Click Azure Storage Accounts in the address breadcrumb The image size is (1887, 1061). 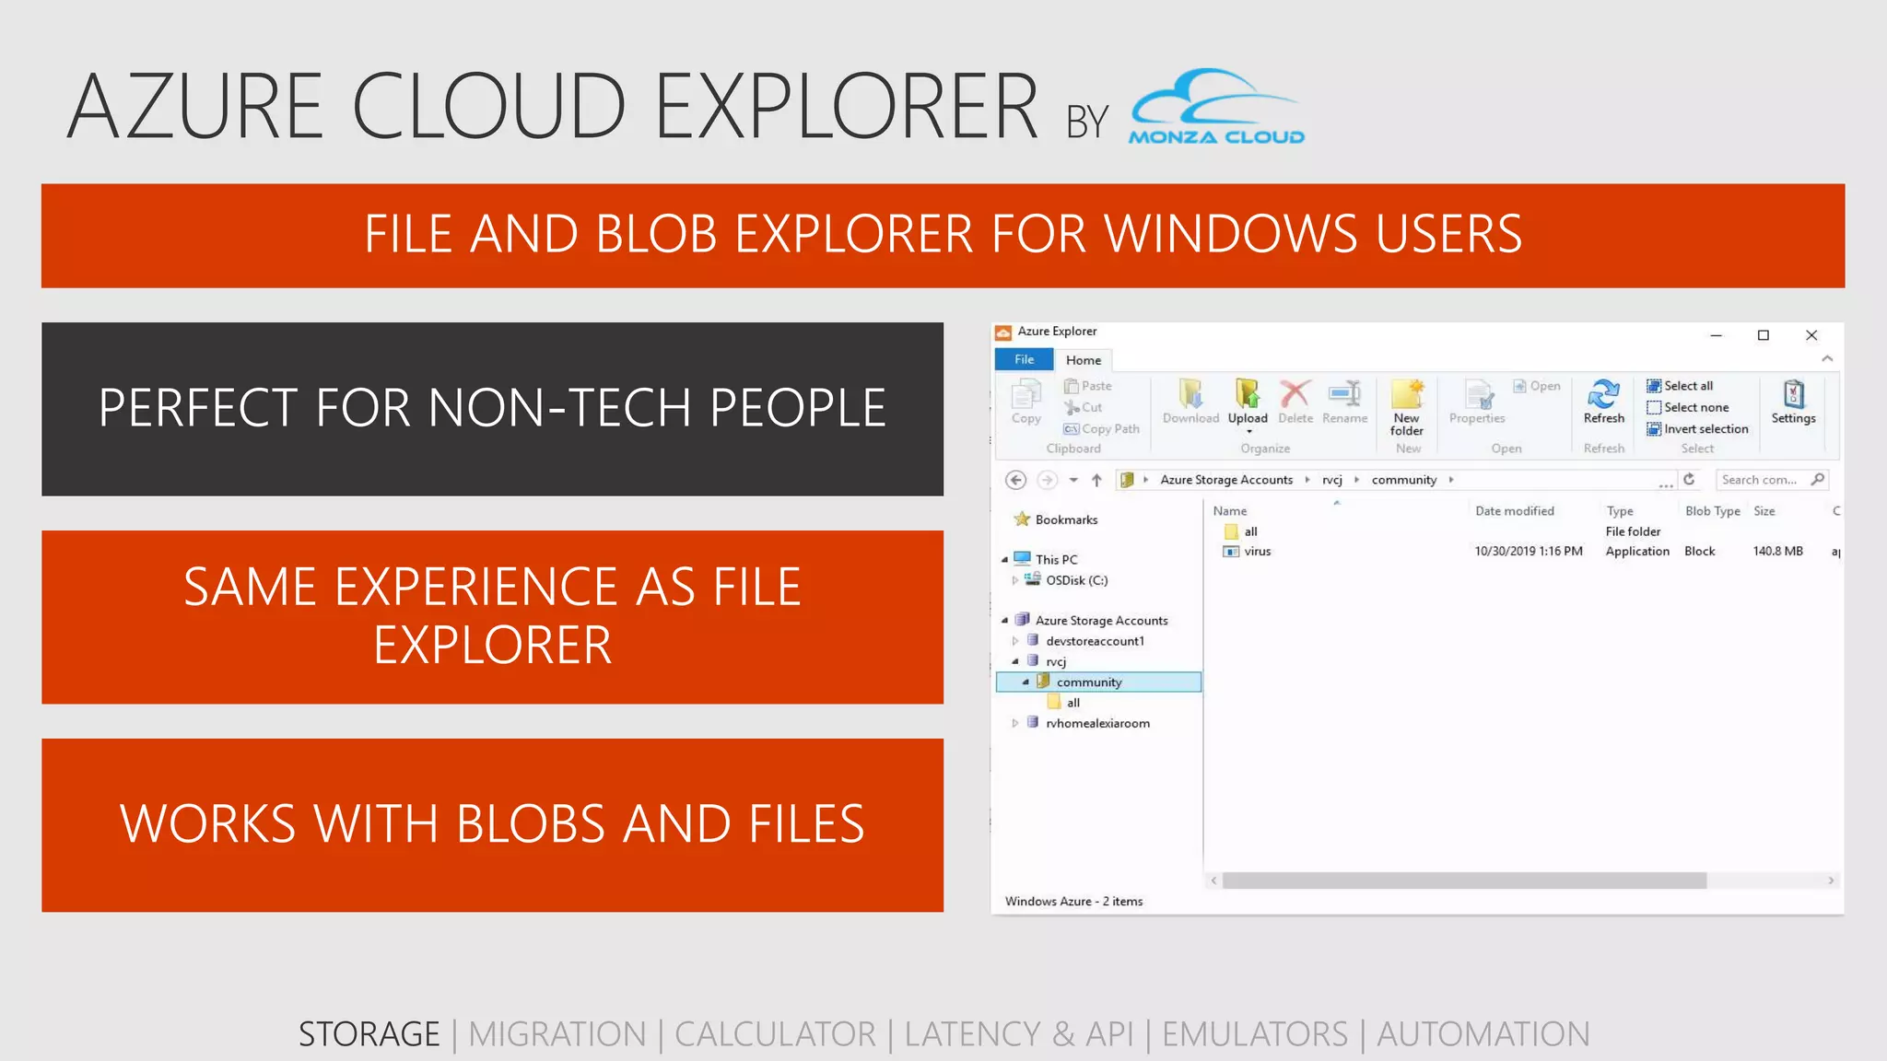pyautogui.click(x=1225, y=480)
